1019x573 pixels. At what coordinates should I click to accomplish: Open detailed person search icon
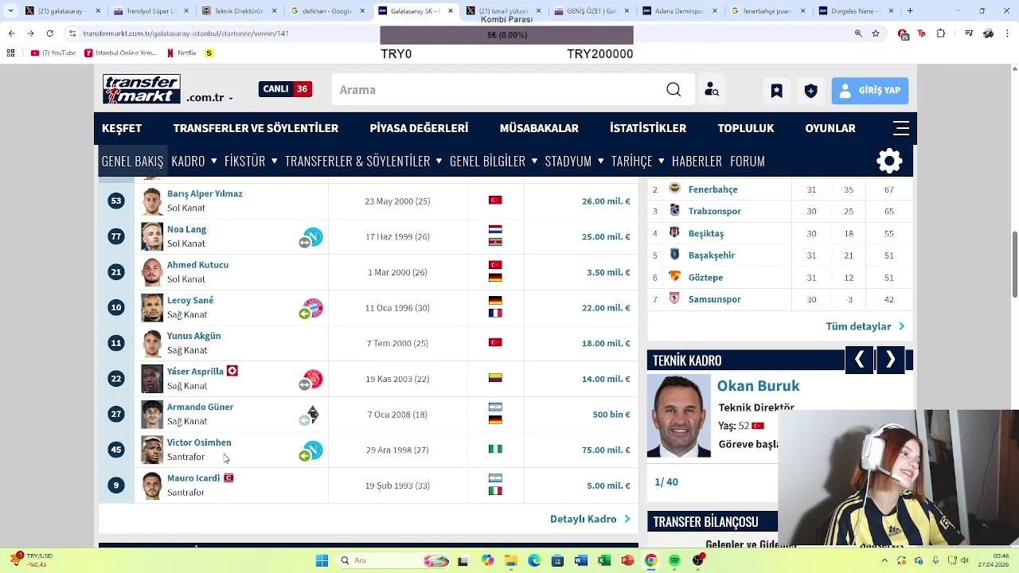coord(712,90)
